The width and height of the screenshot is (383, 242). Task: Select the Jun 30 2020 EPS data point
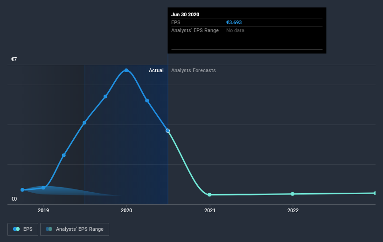(x=167, y=131)
